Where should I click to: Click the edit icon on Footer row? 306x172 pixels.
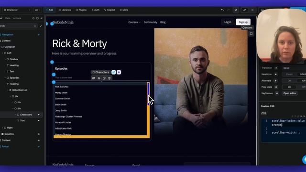pyautogui.click(x=39, y=147)
